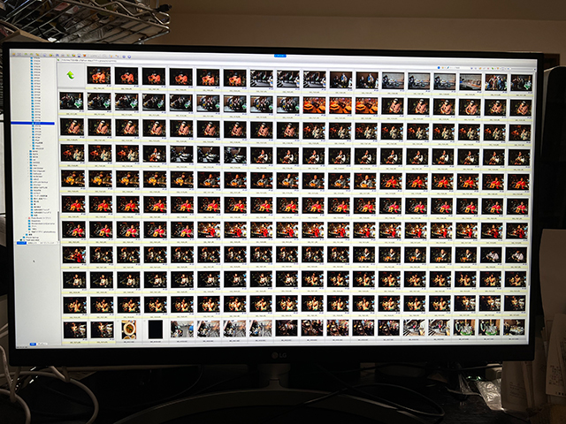Select the food bowl photo thumbnail

point(129,329)
